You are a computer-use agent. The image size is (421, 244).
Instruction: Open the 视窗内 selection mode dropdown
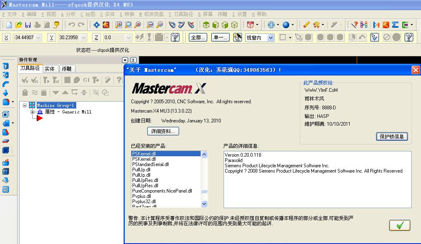coord(270,38)
